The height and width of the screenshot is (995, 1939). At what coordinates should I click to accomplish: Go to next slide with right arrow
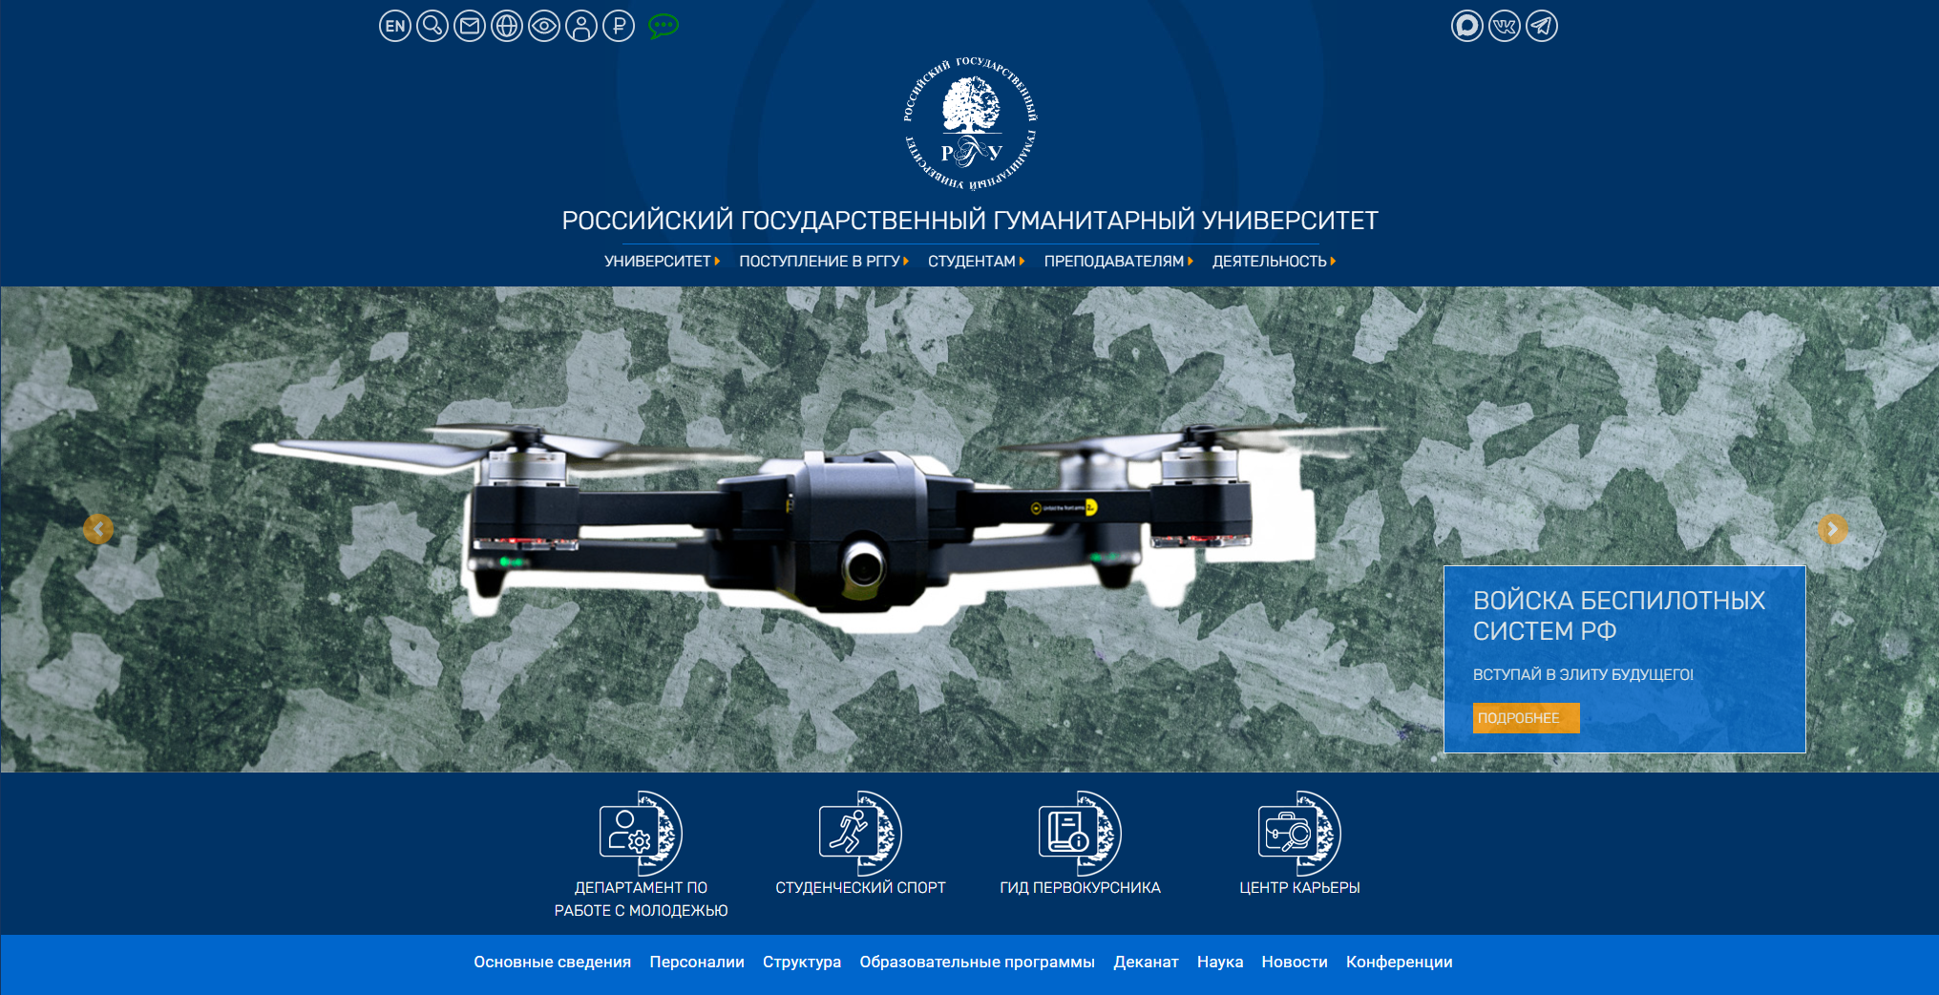click(x=1832, y=529)
